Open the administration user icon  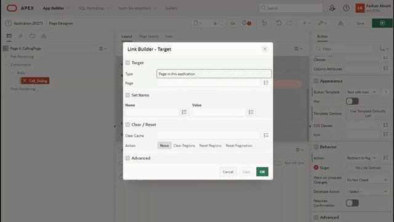(x=332, y=8)
